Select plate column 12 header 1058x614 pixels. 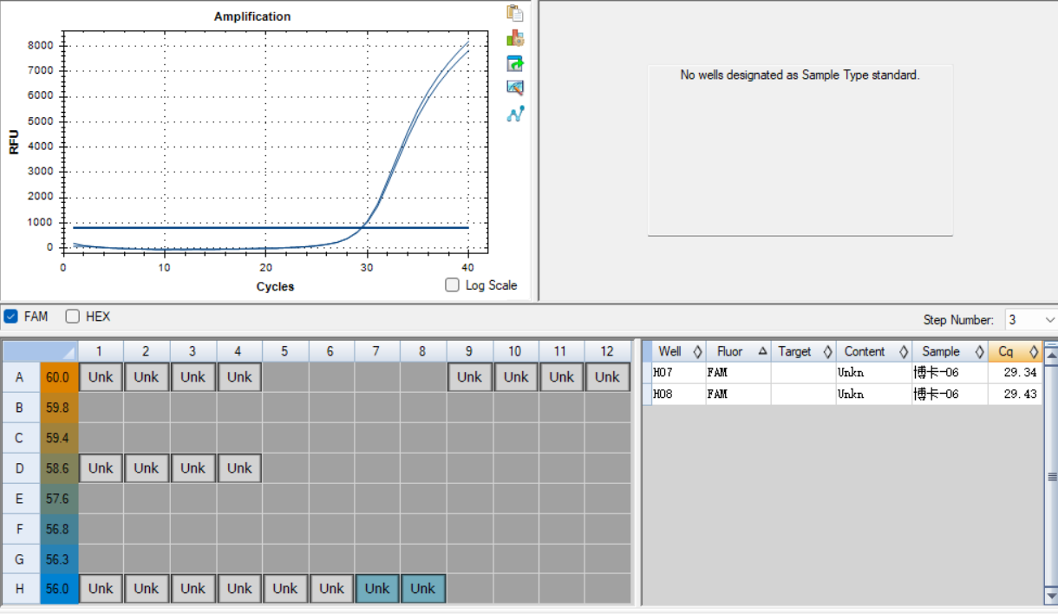(x=607, y=351)
